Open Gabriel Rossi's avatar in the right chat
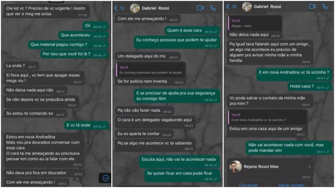335x188 pixels. [x=247, y=6]
